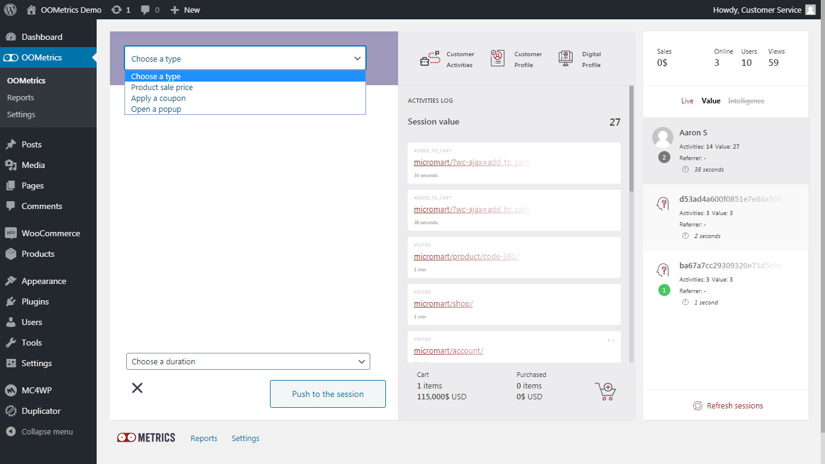
Task: Open WooCommerce in the sidebar
Action: [48, 233]
